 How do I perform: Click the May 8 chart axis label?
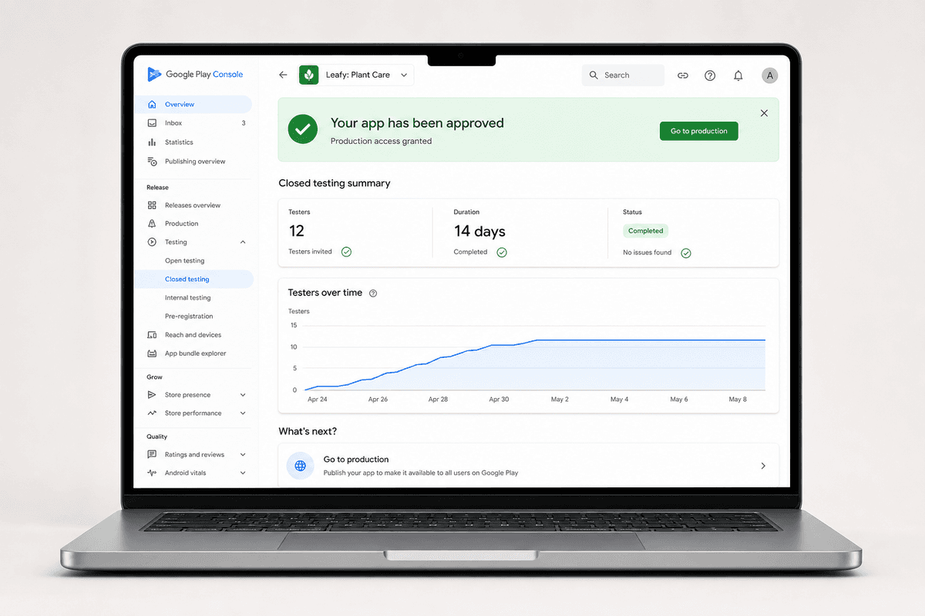(x=738, y=400)
